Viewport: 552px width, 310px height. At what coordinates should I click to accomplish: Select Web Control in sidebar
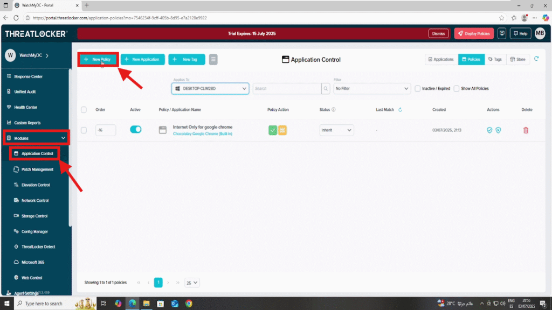click(32, 278)
